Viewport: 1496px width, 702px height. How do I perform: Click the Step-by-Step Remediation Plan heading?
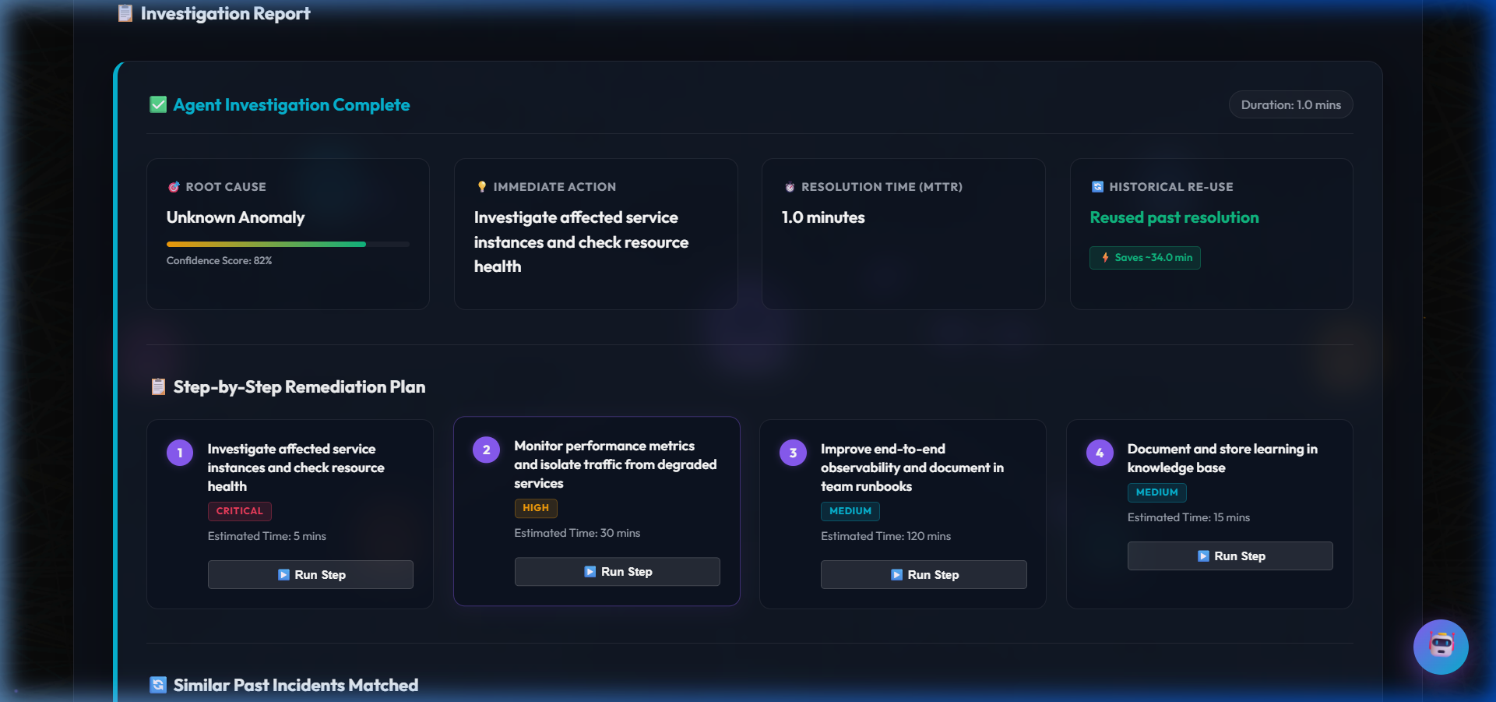[x=299, y=386]
